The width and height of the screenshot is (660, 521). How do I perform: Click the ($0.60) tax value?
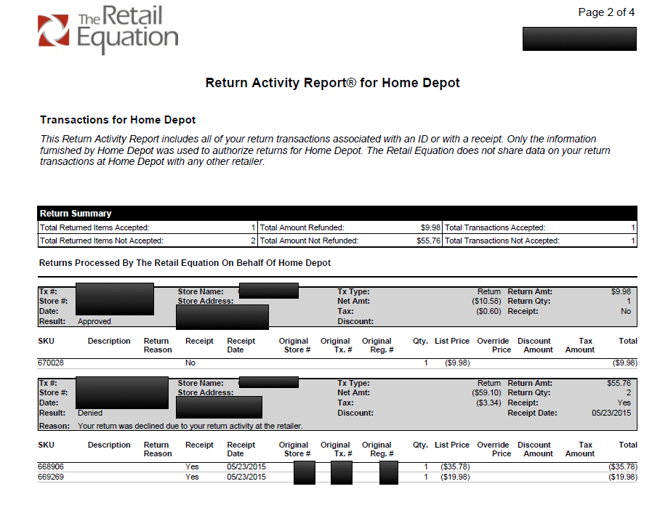click(x=488, y=312)
